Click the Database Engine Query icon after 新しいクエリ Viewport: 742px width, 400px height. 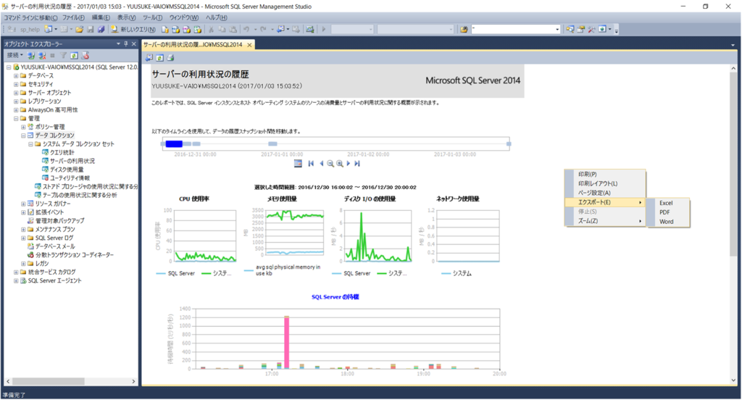pos(164,30)
